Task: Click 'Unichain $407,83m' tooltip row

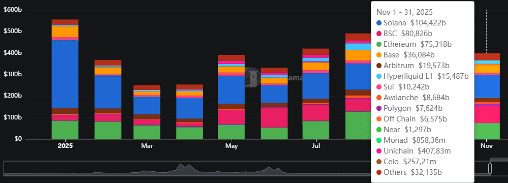Action: [414, 151]
